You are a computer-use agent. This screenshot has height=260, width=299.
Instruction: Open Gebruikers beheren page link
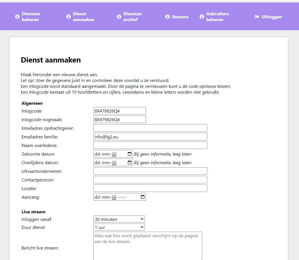pos(218,17)
